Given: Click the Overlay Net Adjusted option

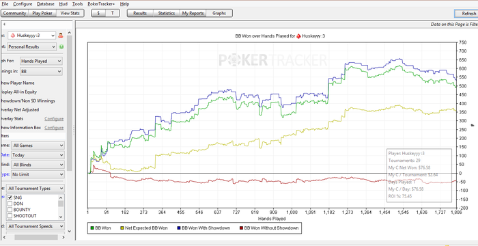Looking at the screenshot, I should coord(20,109).
